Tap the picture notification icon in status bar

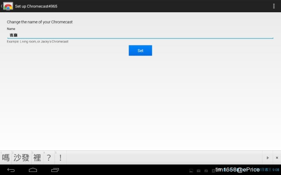coord(191,171)
